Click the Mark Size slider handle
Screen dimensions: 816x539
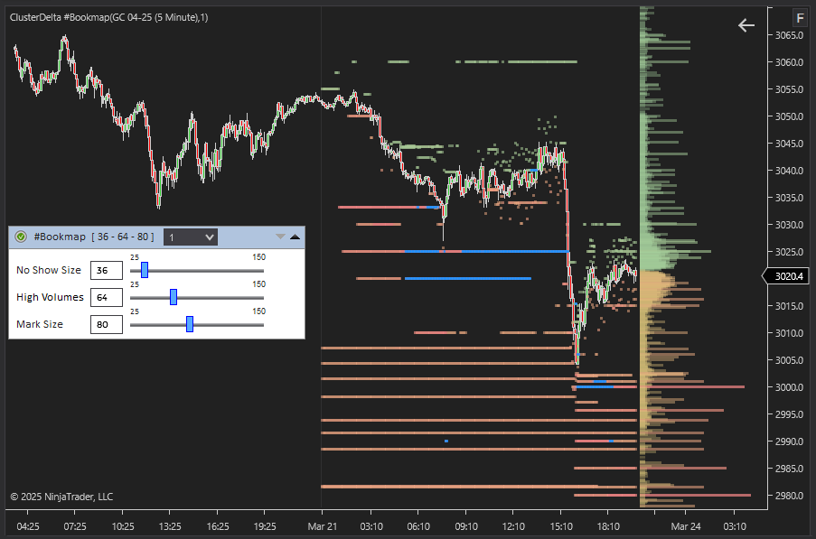[x=190, y=324]
